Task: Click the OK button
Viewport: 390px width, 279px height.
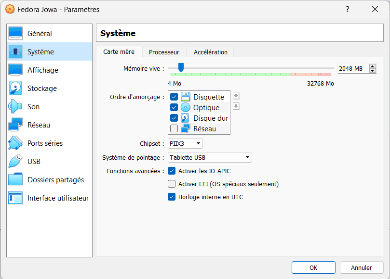Action: 313,267
